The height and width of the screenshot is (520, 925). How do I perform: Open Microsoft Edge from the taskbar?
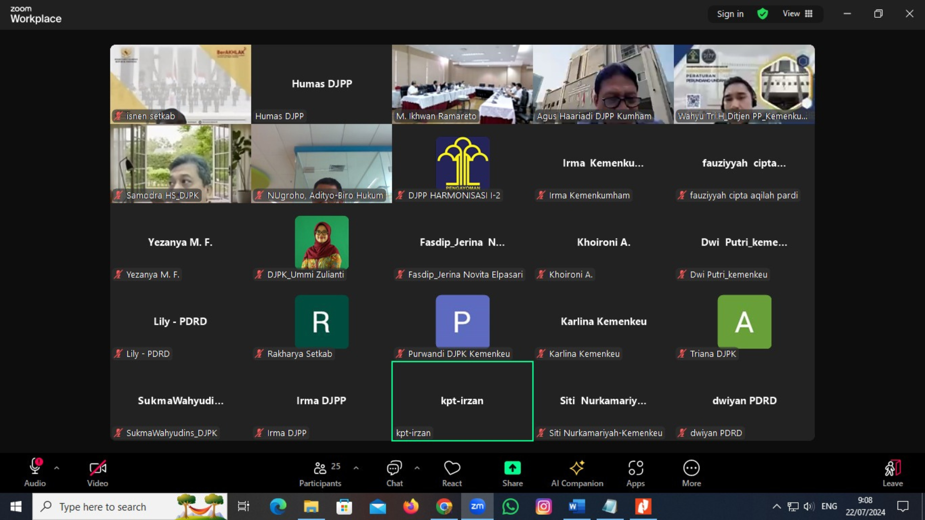coord(278,507)
